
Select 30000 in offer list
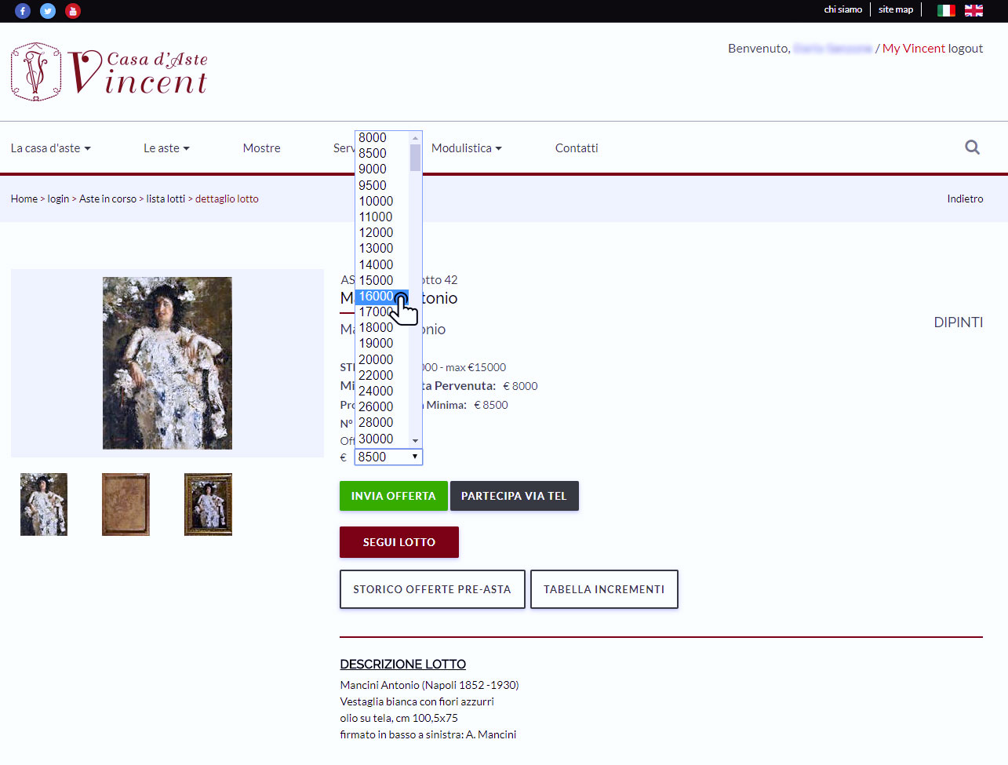[382, 439]
